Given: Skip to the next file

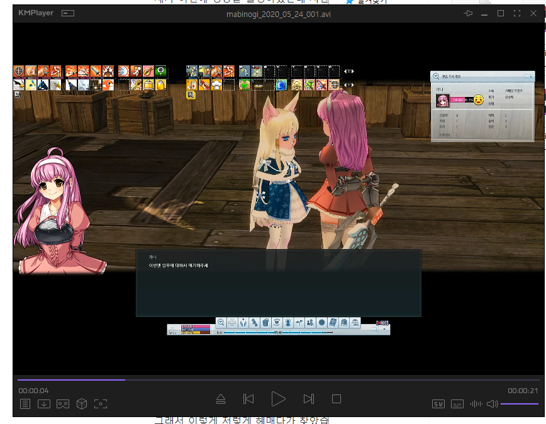Looking at the screenshot, I should 309,399.
